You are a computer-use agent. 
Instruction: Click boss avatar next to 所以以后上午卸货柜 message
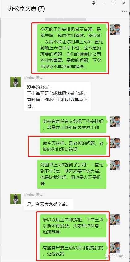tap(115, 220)
